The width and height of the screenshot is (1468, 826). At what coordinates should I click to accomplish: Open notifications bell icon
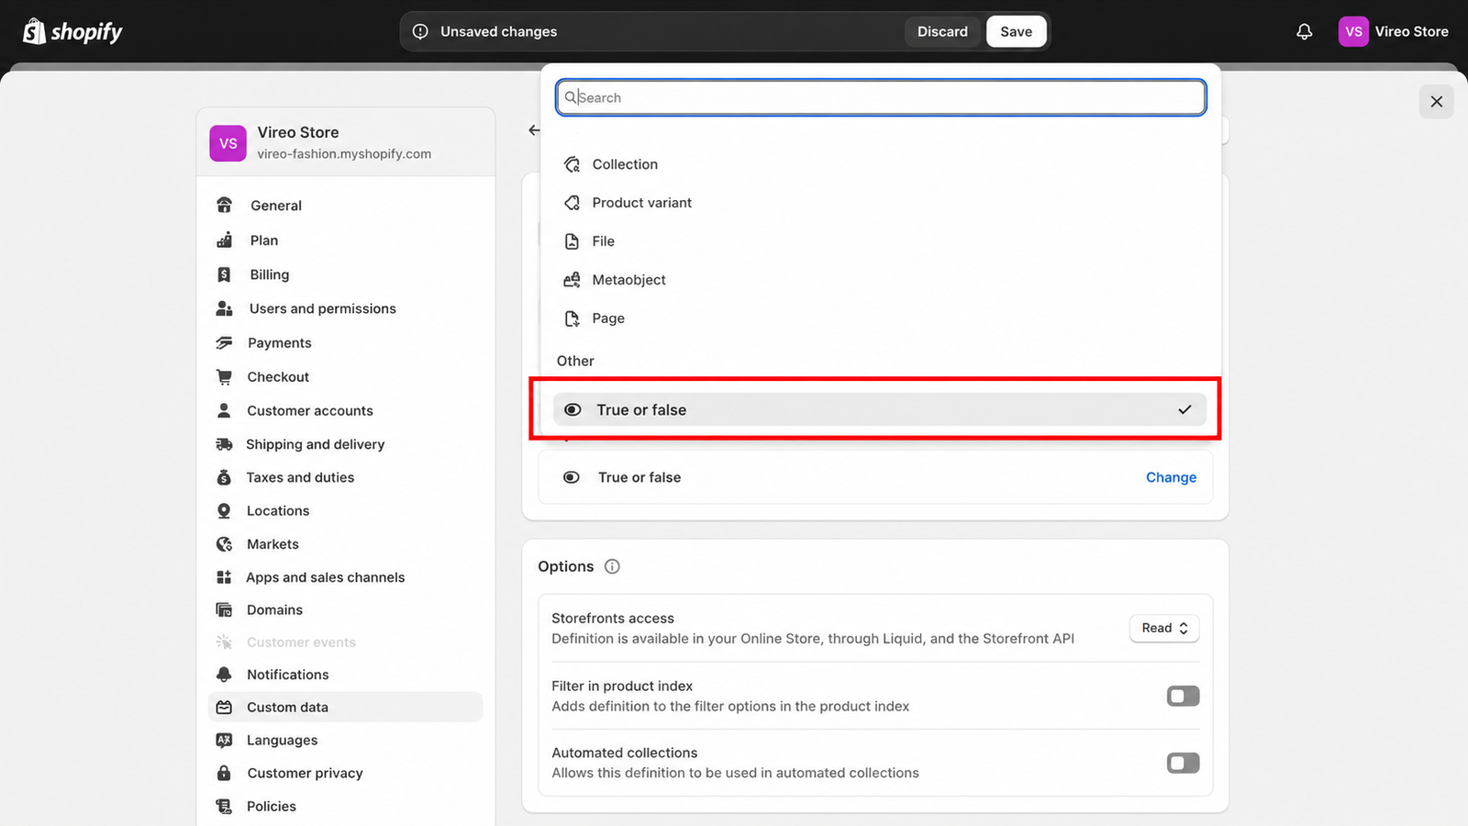pyautogui.click(x=1304, y=31)
